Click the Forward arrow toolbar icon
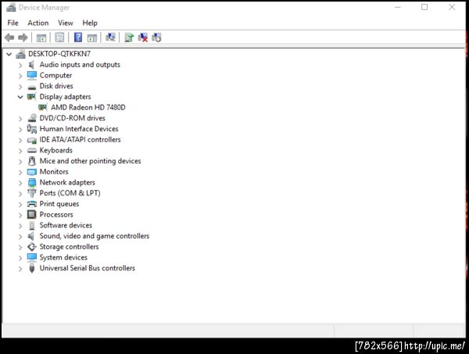 tap(23, 38)
